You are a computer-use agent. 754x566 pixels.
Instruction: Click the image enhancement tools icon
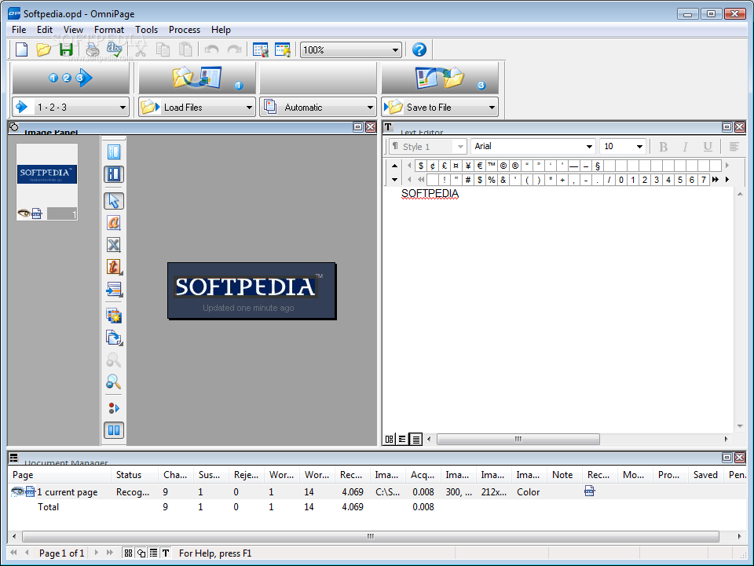114,316
